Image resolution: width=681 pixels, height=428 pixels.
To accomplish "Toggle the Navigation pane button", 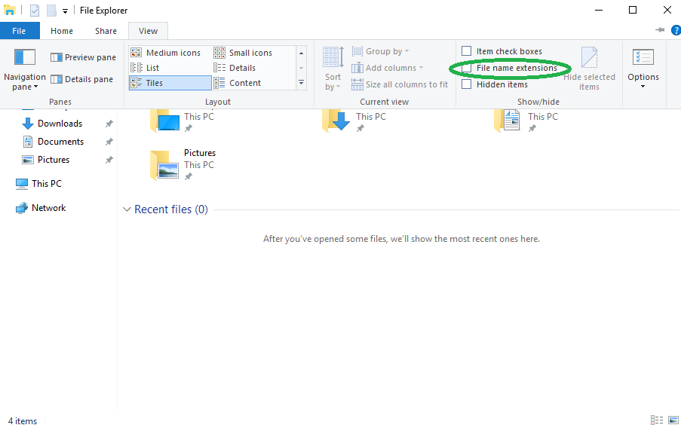I will point(25,68).
